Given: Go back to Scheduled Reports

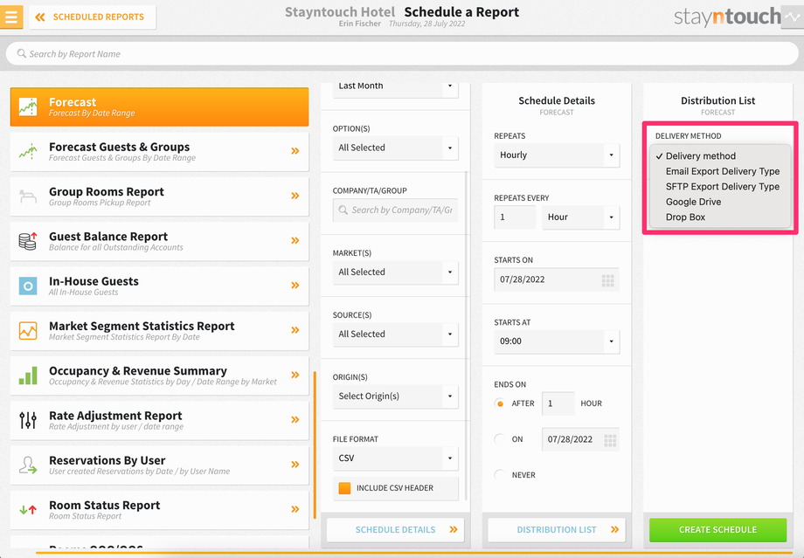Looking at the screenshot, I should pyautogui.click(x=93, y=17).
